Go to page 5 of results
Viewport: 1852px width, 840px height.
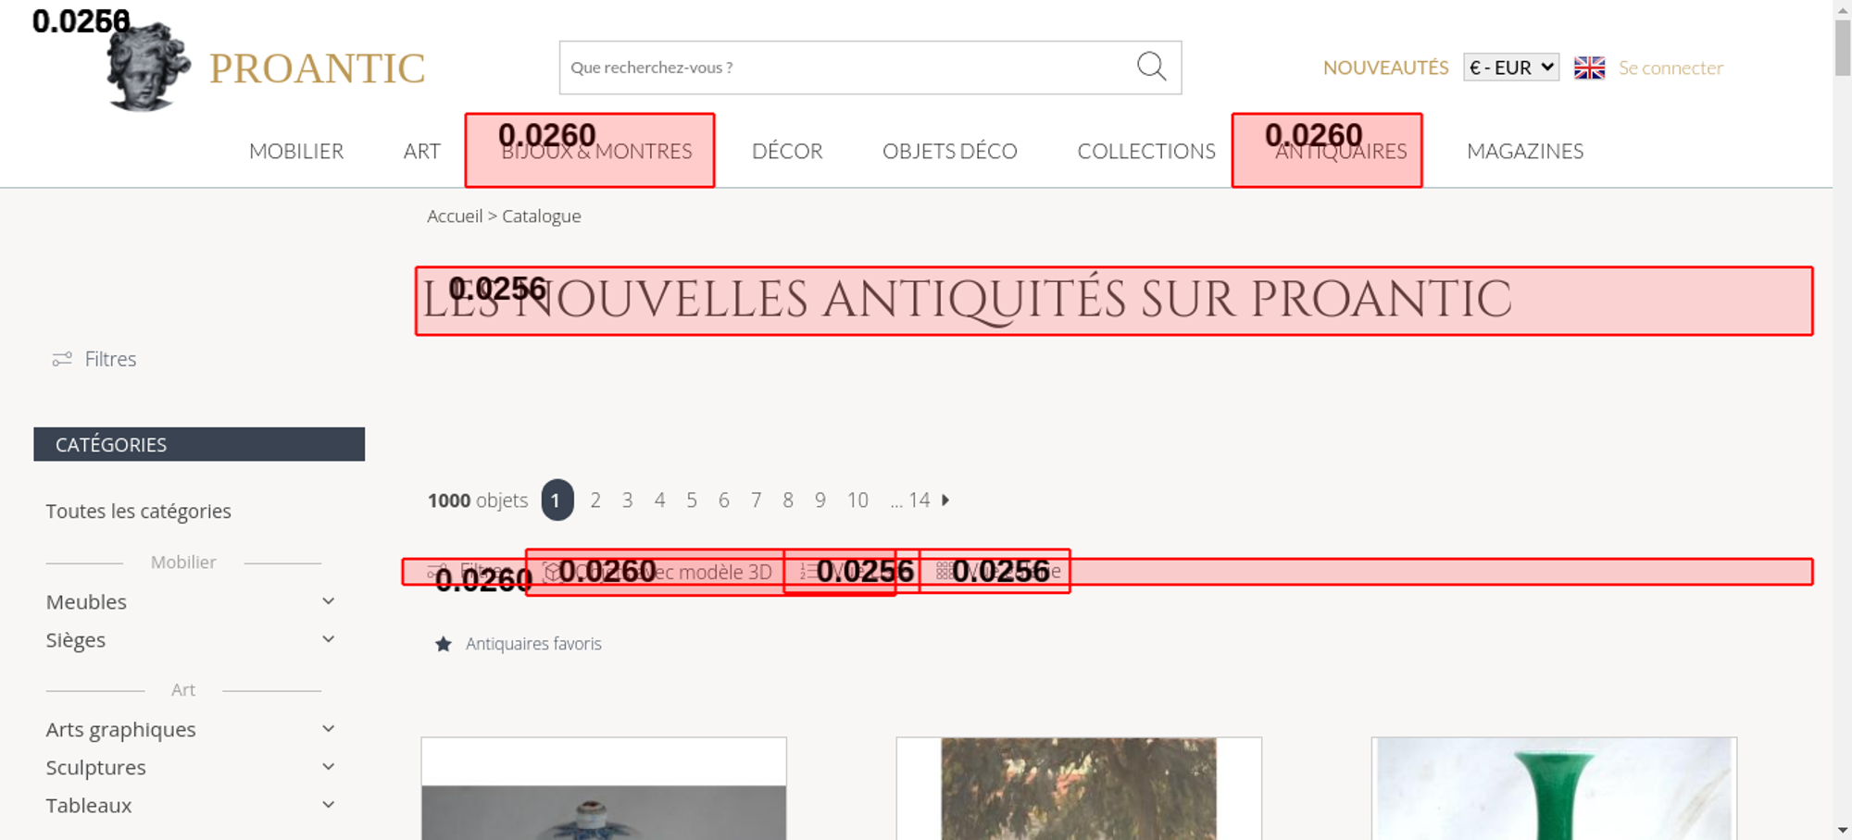point(692,500)
